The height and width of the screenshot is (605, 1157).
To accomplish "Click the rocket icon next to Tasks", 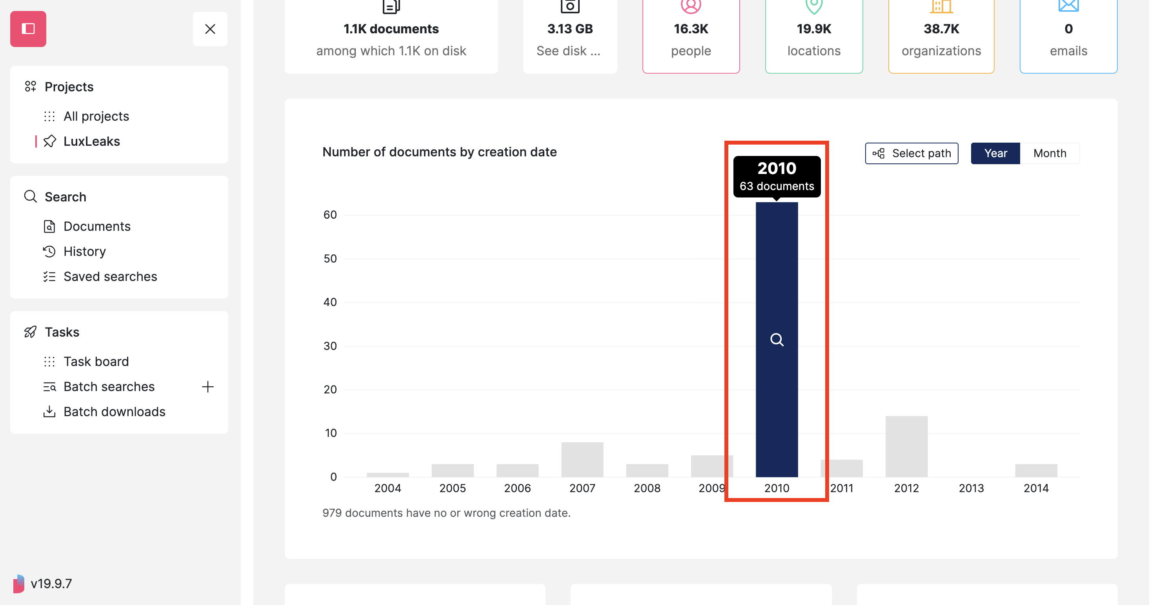I will click(30, 331).
